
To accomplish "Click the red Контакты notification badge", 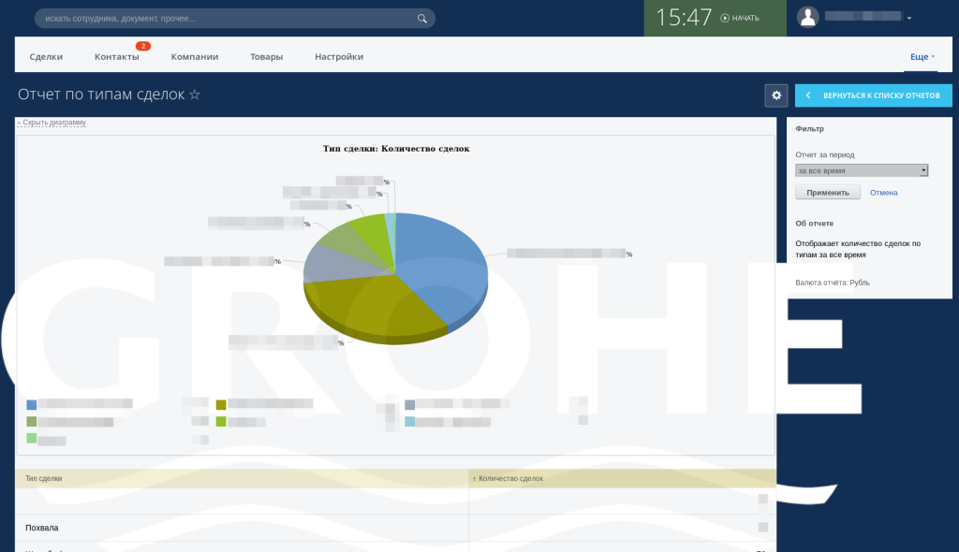I will point(143,46).
